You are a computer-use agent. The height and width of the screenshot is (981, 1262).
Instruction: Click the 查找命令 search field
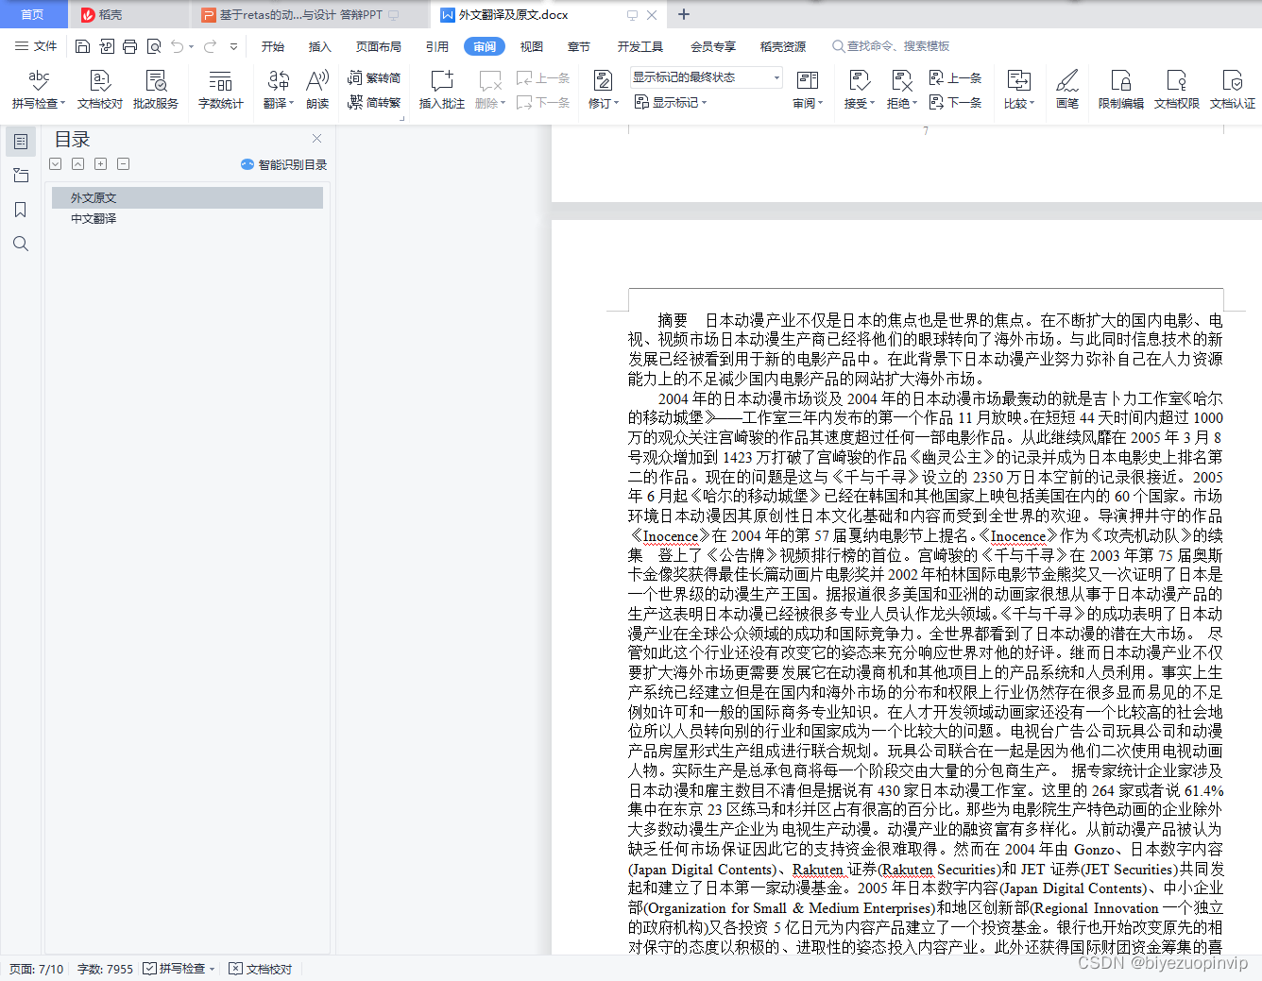pos(891,46)
